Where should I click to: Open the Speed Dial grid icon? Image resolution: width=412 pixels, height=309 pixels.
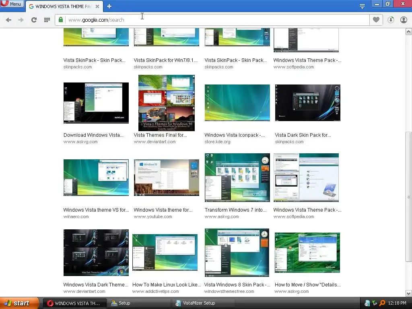pos(47,20)
